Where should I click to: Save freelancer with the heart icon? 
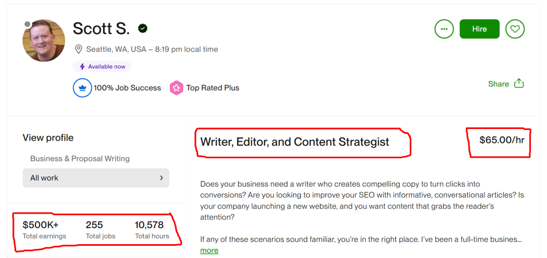[x=515, y=29]
